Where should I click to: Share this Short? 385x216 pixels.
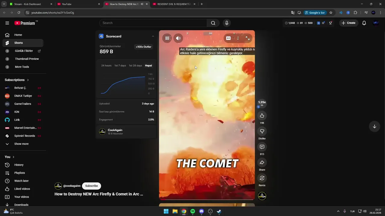coord(262,162)
